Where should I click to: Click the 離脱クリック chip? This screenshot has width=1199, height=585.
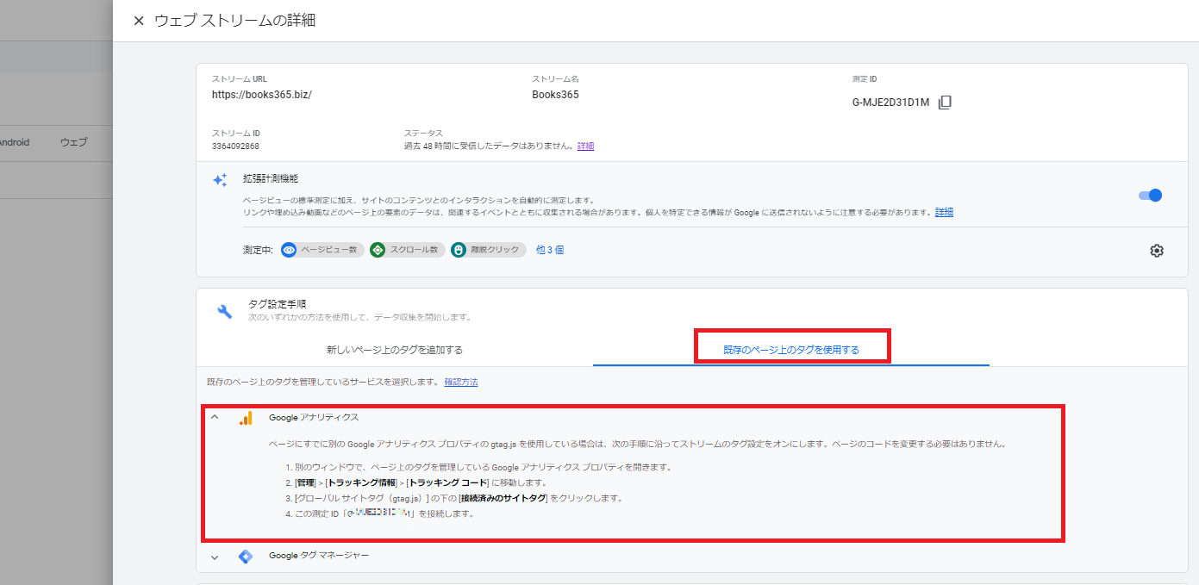coord(488,250)
